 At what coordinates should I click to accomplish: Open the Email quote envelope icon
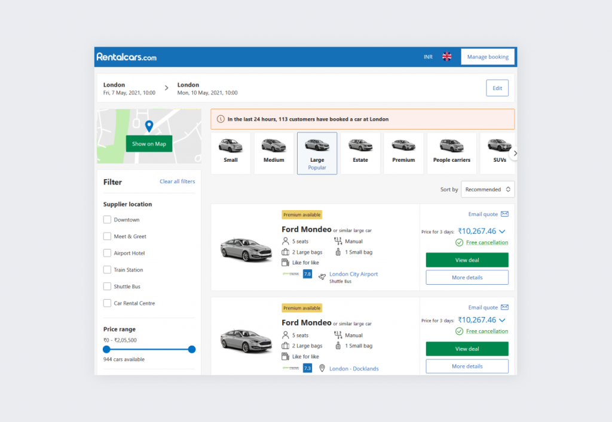[x=504, y=214]
